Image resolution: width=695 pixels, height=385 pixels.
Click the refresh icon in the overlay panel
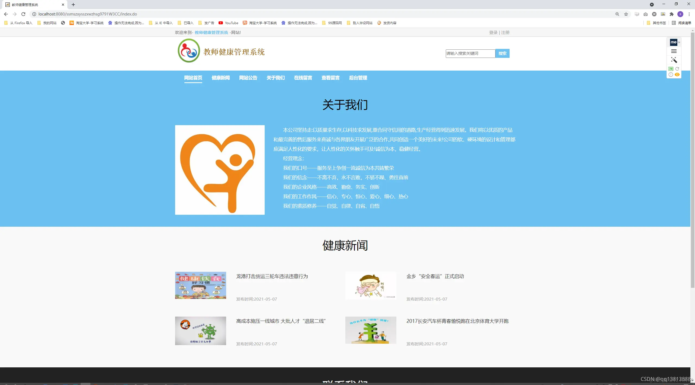tap(677, 69)
